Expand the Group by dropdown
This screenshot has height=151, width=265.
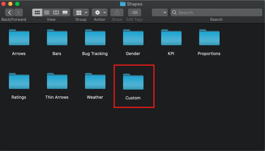(x=81, y=12)
